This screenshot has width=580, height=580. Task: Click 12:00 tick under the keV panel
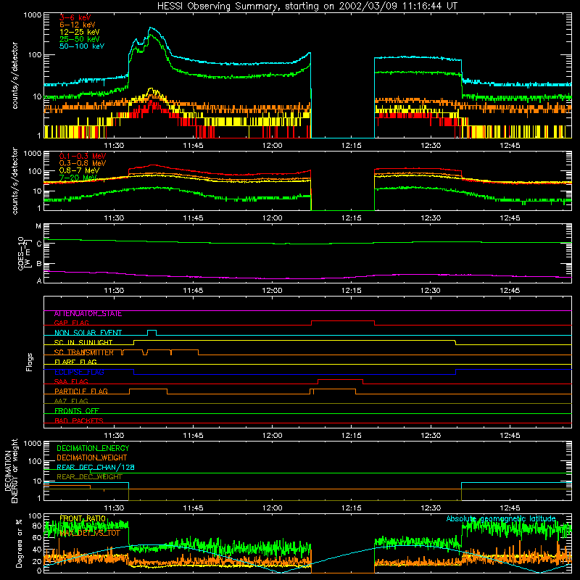coord(273,146)
